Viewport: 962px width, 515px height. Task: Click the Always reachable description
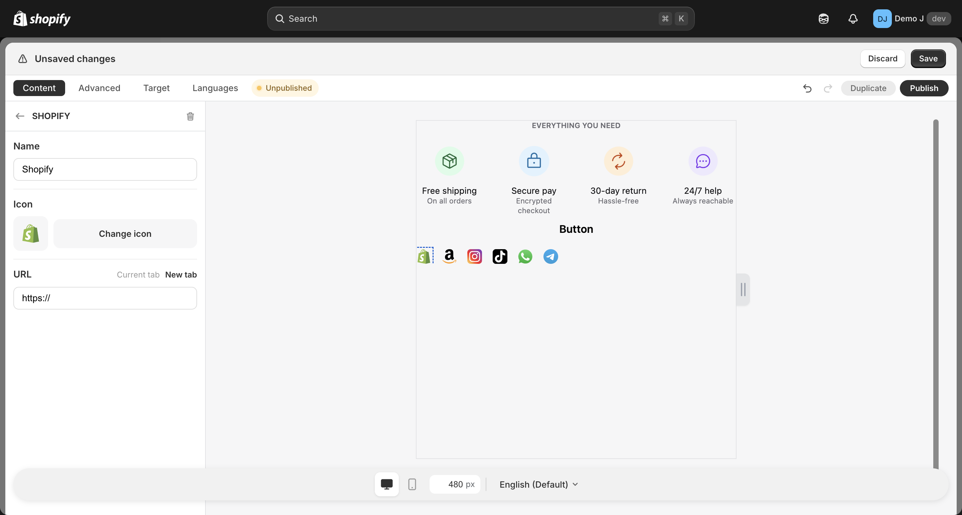point(703,201)
